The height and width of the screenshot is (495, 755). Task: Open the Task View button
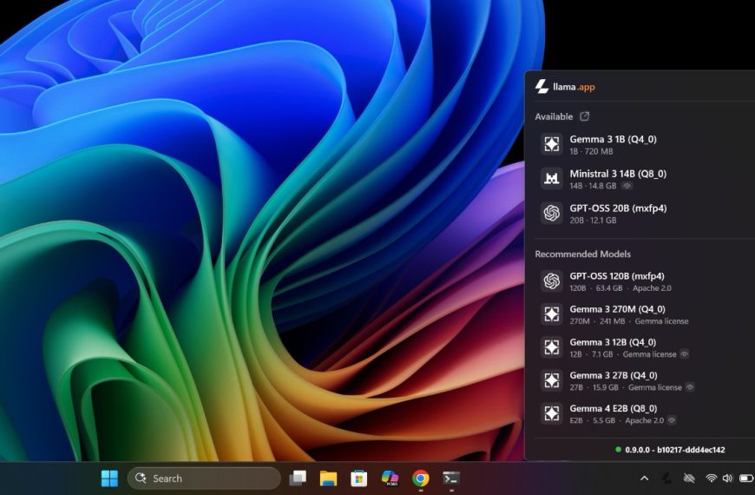[x=298, y=478]
